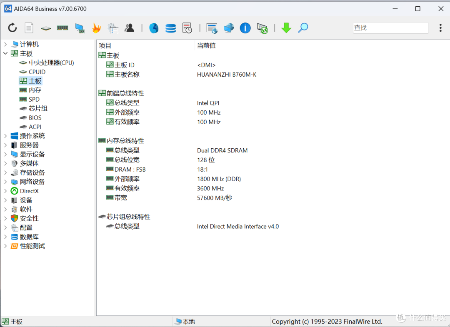The image size is (450, 327).
Task: Click the Dual DDR4 SDRAM value
Action: [222, 151]
